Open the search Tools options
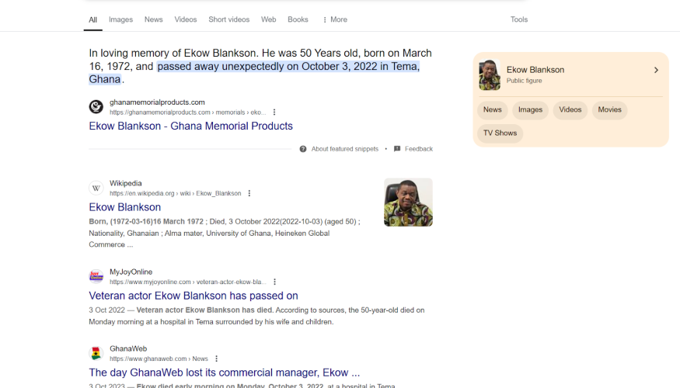This screenshot has height=388, width=680. click(x=518, y=19)
